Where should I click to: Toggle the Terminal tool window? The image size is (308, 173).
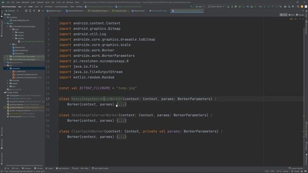[x=38, y=168]
